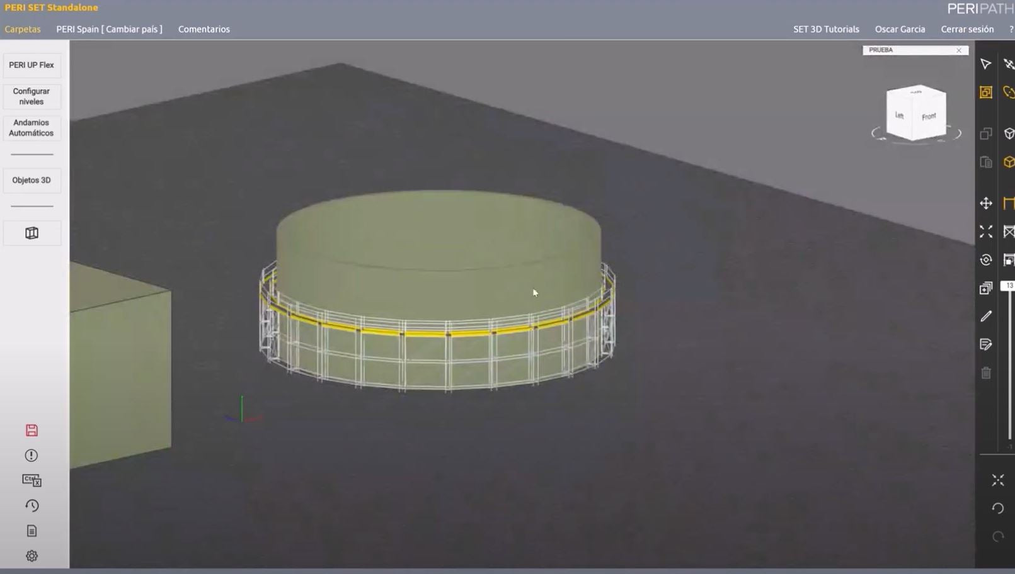Click the red save icon

pos(32,430)
